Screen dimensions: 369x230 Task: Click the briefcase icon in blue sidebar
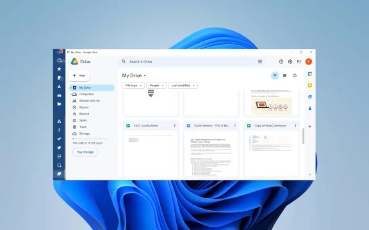[x=60, y=95]
